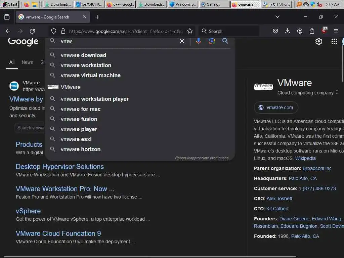
Task: Select the All results tab
Action: [12, 62]
